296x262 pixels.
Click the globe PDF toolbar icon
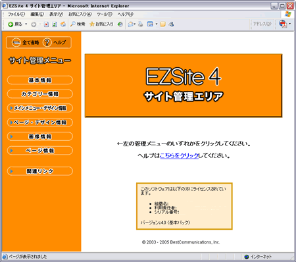[283, 24]
